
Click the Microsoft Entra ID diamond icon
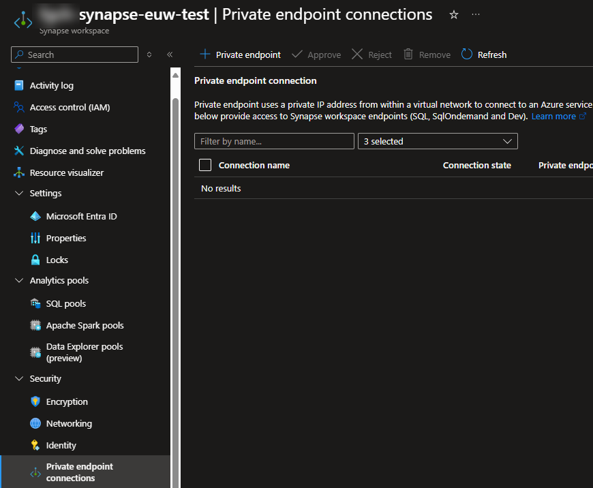35,216
